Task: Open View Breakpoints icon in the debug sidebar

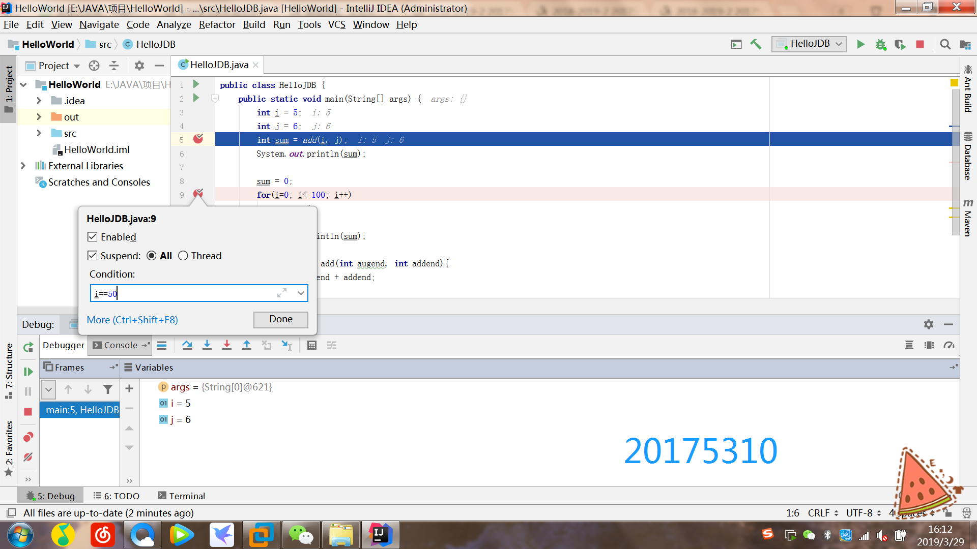Action: (28, 437)
